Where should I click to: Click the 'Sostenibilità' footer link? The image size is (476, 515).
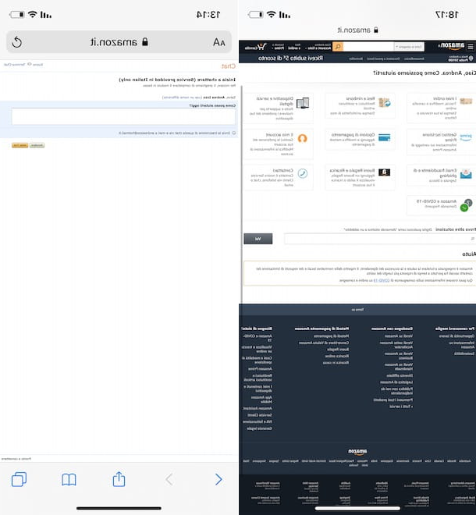464,353
